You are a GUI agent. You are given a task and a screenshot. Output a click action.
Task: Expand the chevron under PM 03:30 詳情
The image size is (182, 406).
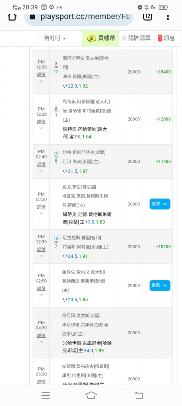[x=41, y=214]
